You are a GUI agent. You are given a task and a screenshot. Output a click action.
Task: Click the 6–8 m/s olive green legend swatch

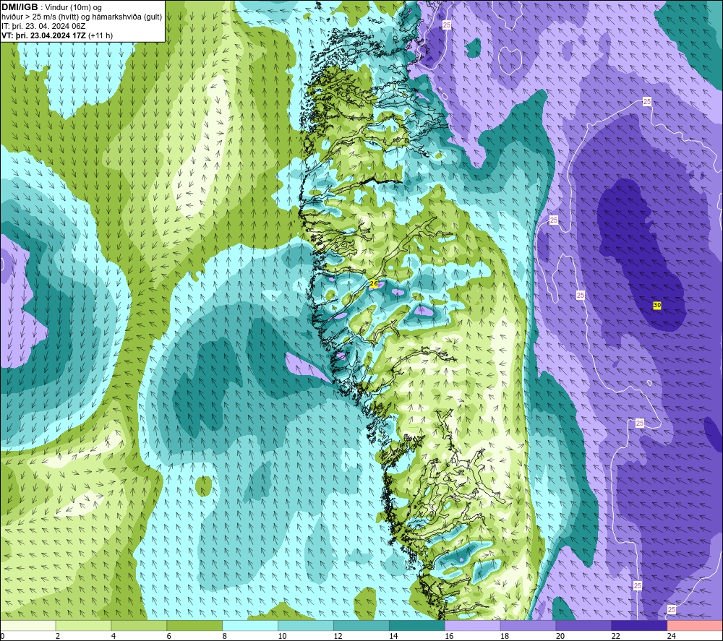pyautogui.click(x=194, y=625)
